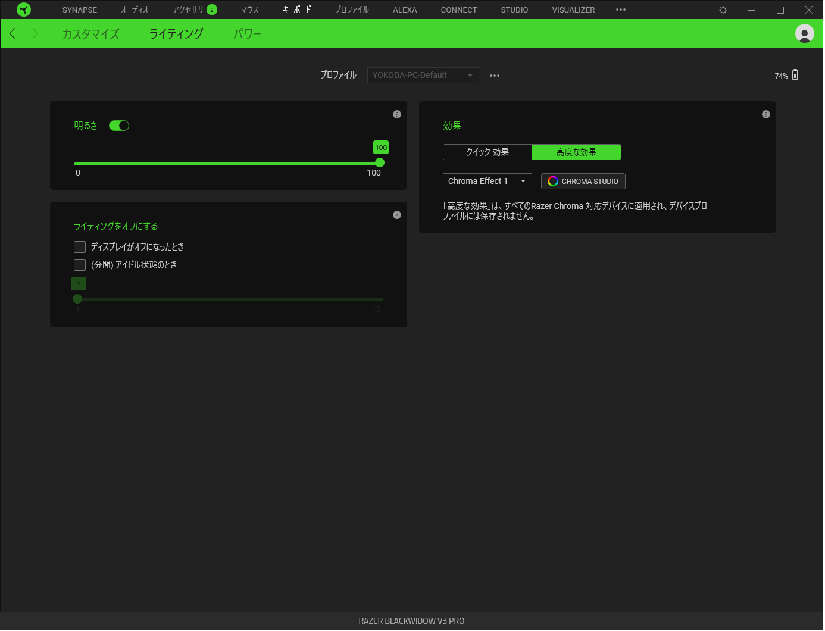Viewport: 825px width, 631px height.
Task: Select 高度な効果 button
Action: pos(577,152)
